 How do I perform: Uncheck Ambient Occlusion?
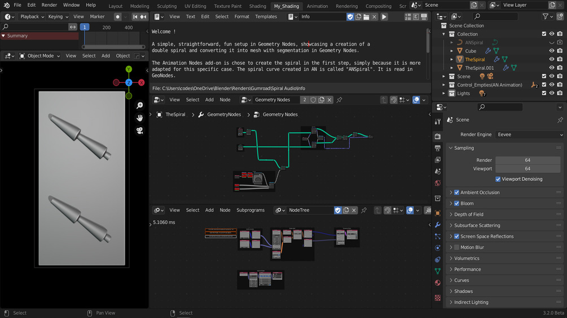tap(457, 192)
